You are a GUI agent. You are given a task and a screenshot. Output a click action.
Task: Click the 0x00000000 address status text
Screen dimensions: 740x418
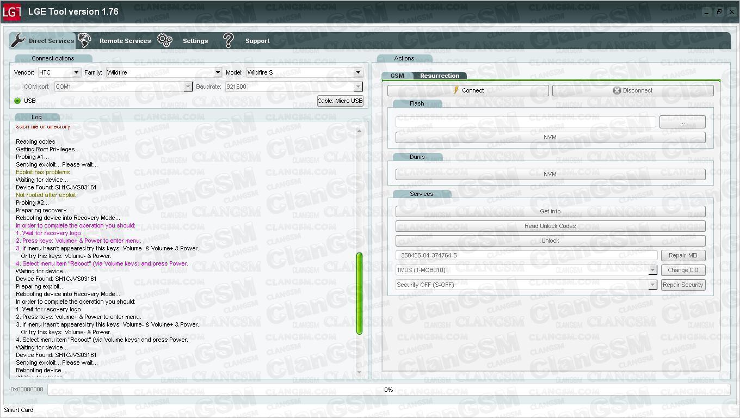tap(27, 390)
